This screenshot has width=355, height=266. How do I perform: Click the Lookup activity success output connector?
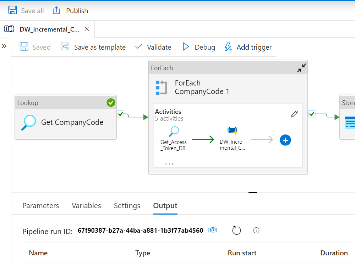coord(121,114)
